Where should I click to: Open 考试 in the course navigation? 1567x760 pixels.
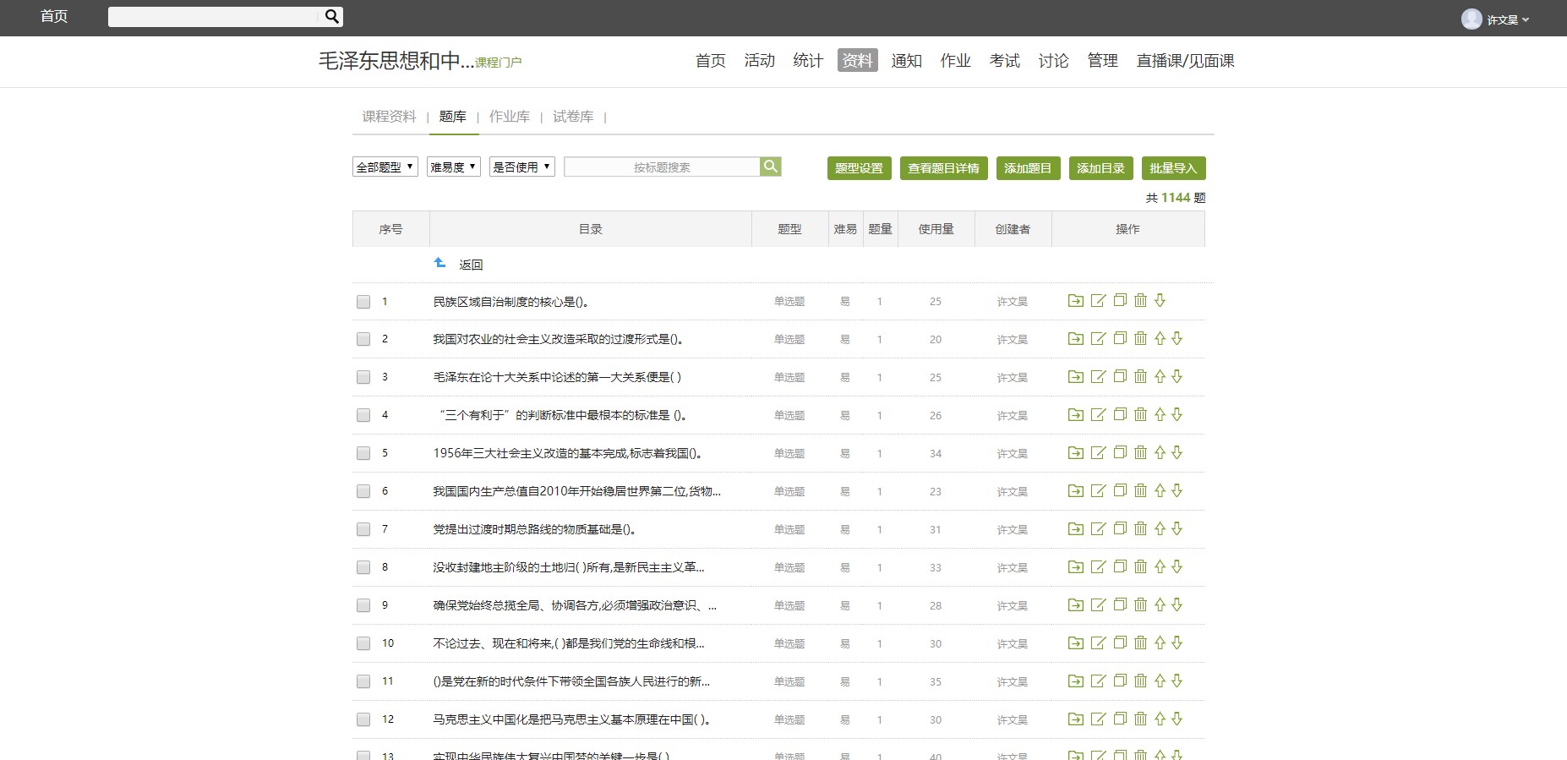pos(1005,60)
